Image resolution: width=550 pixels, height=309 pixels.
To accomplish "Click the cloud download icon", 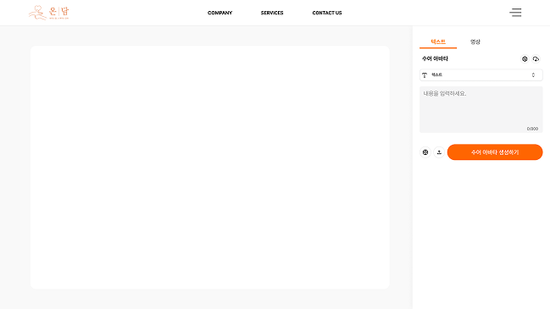I will coord(536,59).
